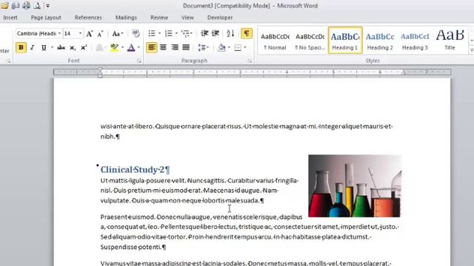Click the Sort icon
Screen dimensions: 474x266
pos(230,33)
